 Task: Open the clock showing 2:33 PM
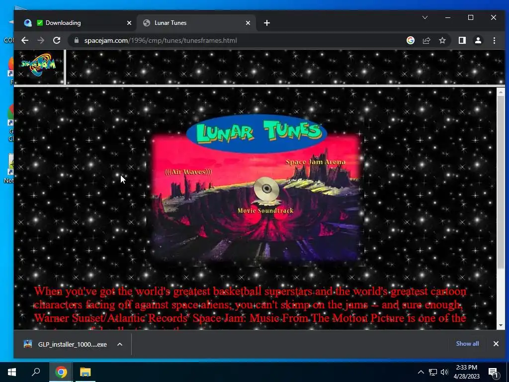click(466, 372)
